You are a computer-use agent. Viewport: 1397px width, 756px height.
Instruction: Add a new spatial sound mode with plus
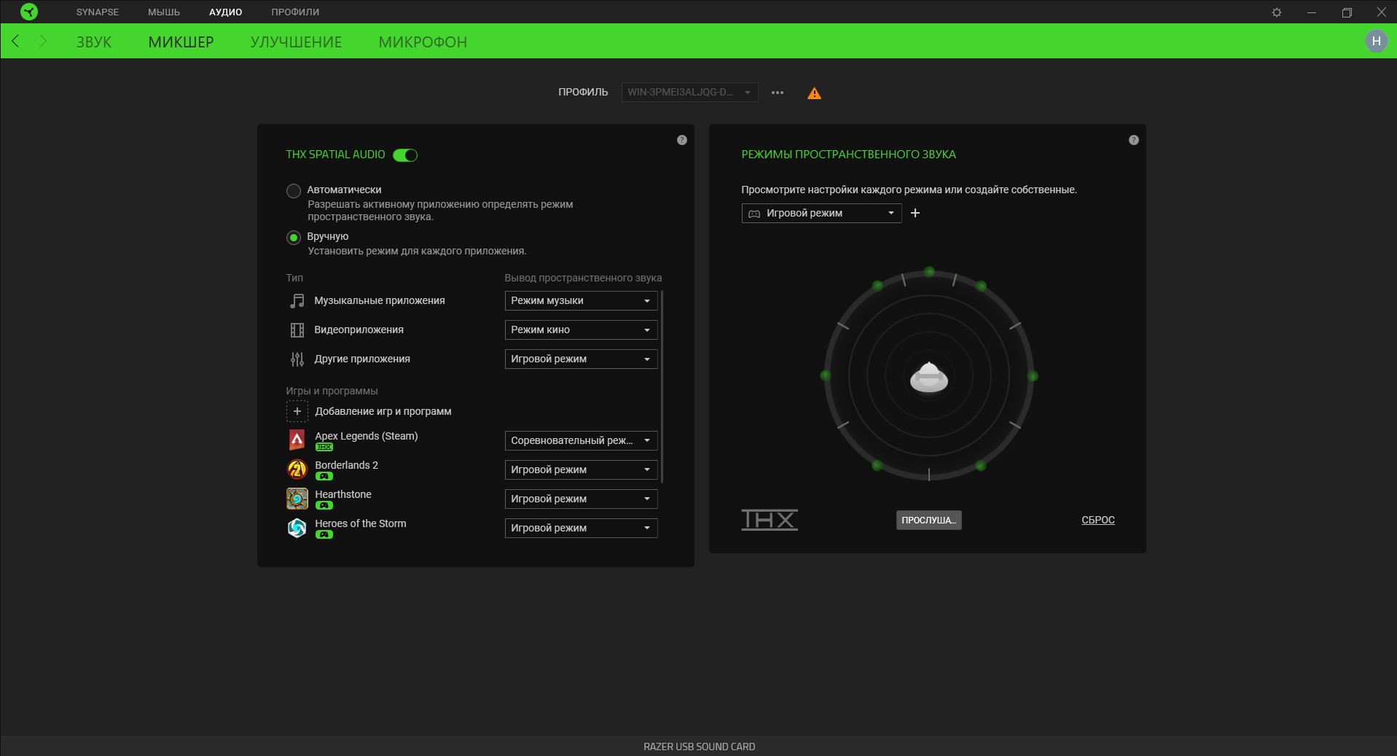coord(915,213)
